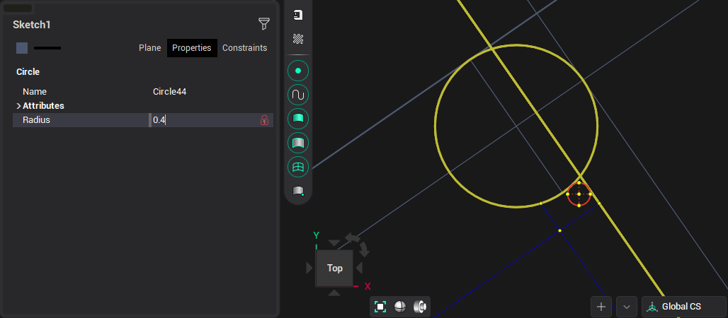The height and width of the screenshot is (318, 728).
Task: Click the plus button near Global CS
Action: pos(601,307)
